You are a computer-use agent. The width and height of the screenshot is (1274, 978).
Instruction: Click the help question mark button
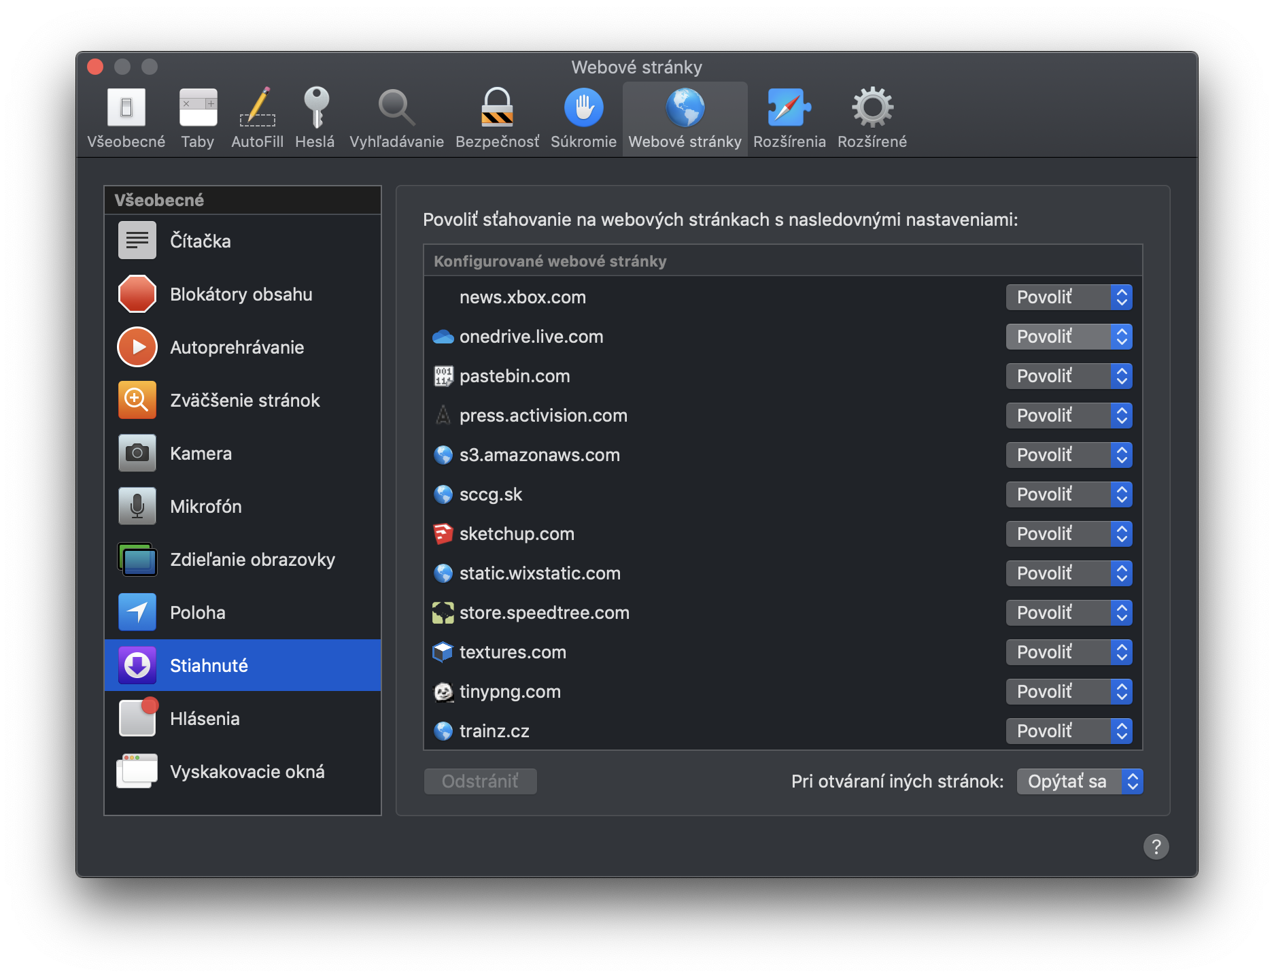1156,847
